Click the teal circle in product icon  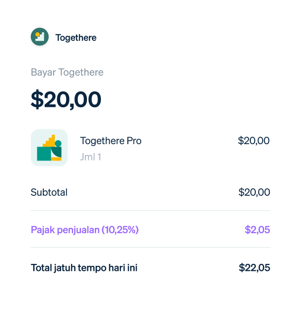58,144
